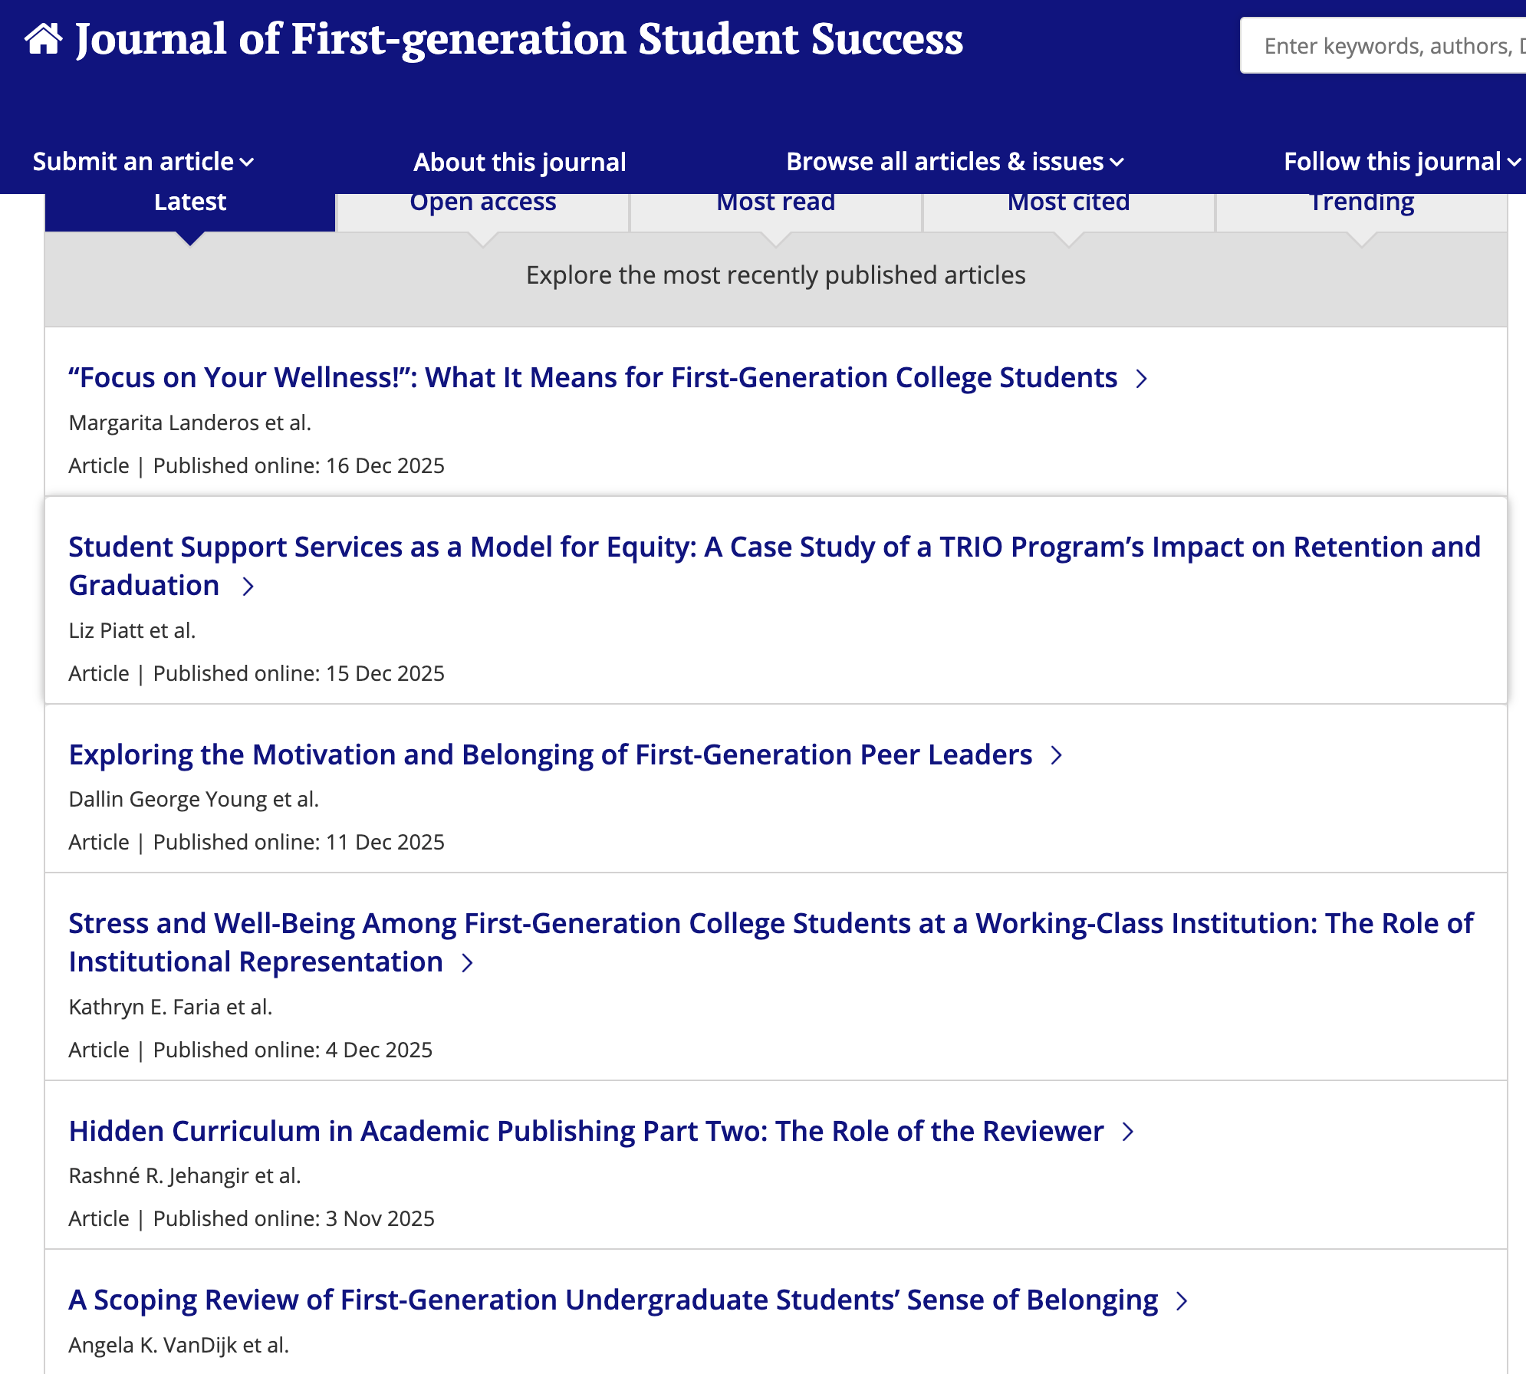Enable the Most read view
This screenshot has width=1526, height=1374.
coord(775,202)
